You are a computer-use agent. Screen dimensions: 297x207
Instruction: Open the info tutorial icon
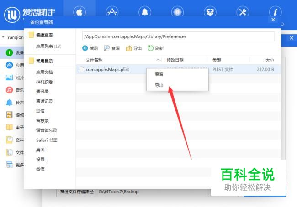tap(275, 12)
